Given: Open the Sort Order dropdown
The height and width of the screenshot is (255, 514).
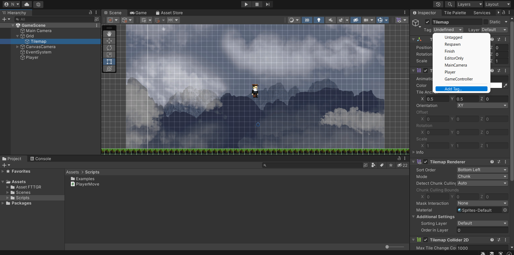Looking at the screenshot, I should click(482, 170).
